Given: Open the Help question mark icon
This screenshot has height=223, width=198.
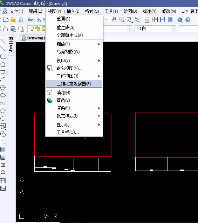Looking at the screenshot, I should 188,20.
